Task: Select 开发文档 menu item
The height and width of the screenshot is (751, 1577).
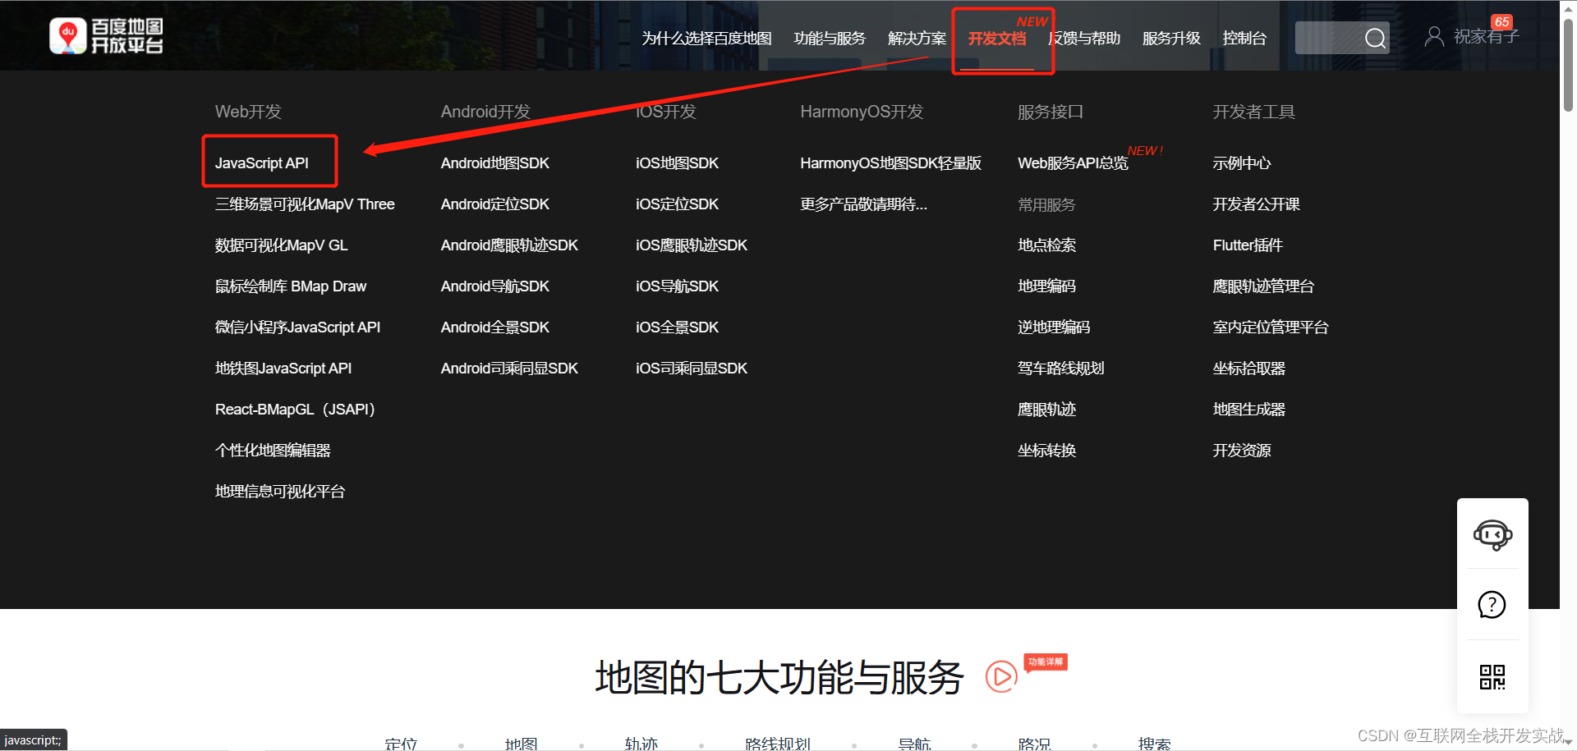Action: click(997, 39)
